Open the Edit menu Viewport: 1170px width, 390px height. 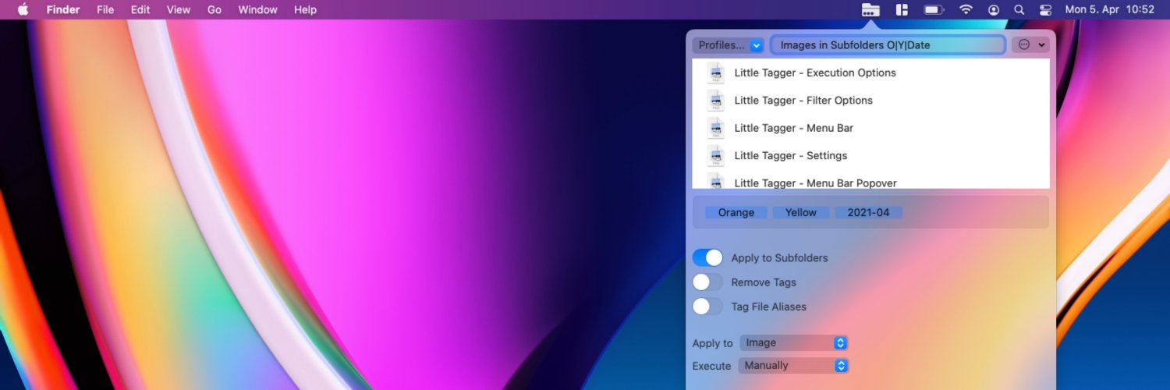click(140, 9)
